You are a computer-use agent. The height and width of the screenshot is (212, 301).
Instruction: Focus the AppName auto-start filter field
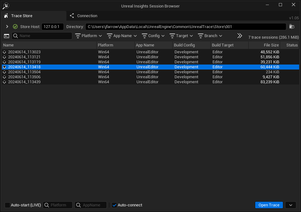tap(91, 205)
